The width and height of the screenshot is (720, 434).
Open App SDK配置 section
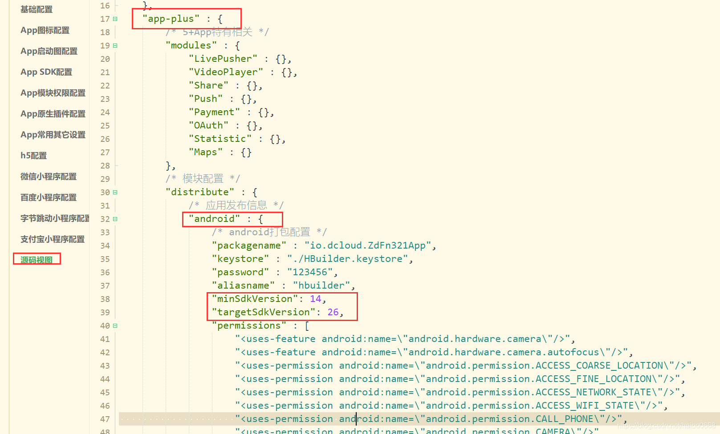(x=46, y=72)
